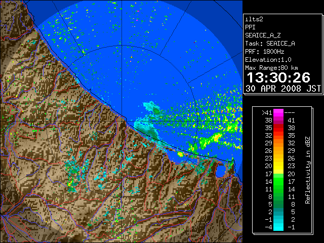Click the 'Elevation:1.0' line
The image size is (324, 243).
pos(268,60)
